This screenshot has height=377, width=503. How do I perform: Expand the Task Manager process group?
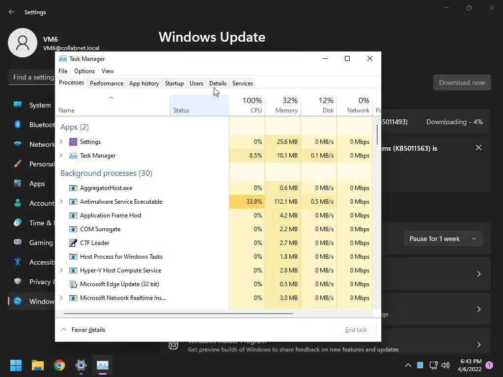(x=61, y=156)
